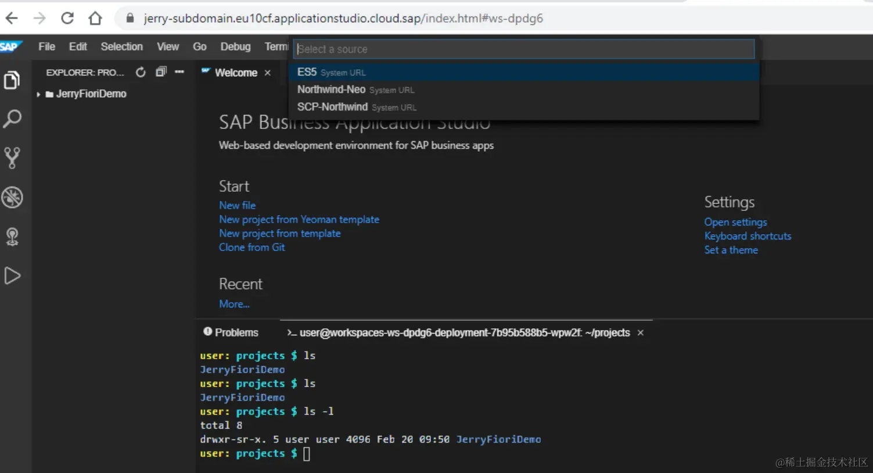Image resolution: width=873 pixels, height=473 pixels.
Task: Refresh the Explorer panel
Action: pyautogui.click(x=141, y=72)
